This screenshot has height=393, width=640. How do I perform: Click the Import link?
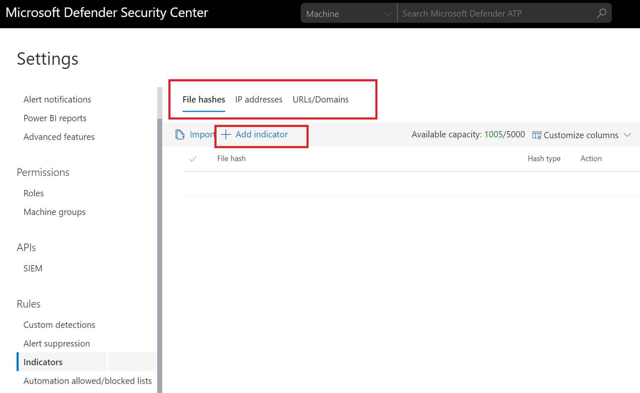click(202, 134)
